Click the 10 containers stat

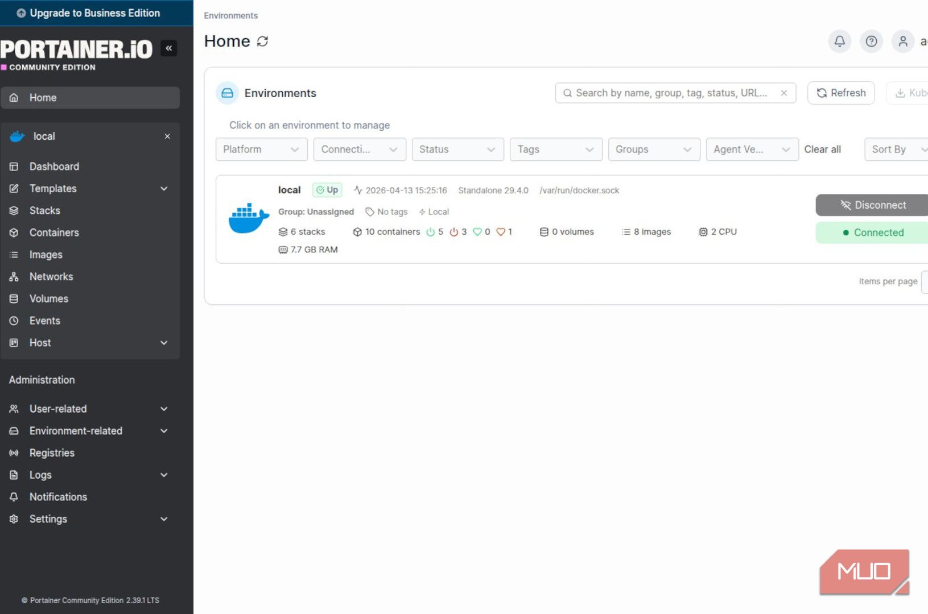click(x=386, y=232)
